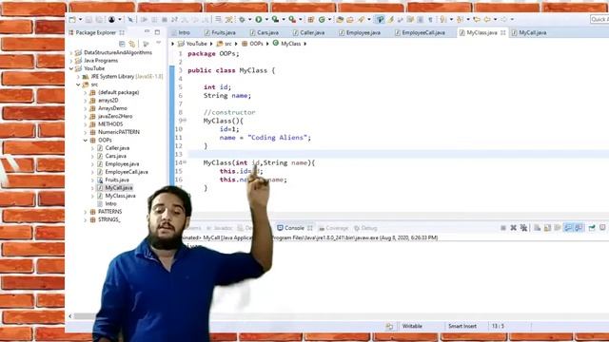Screen dimensions: 609x342
Task: Toggle code folding at line 9
Action: [x=185, y=121]
